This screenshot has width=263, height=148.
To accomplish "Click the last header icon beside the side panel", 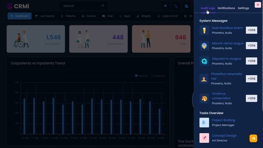I will (186, 6).
